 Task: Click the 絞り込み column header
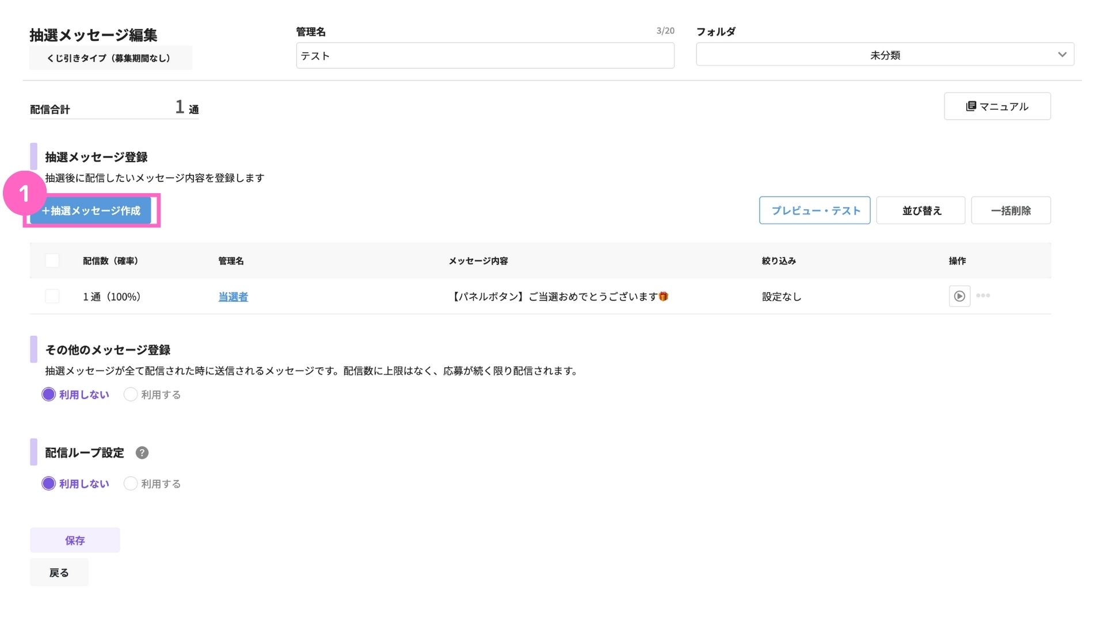779,261
